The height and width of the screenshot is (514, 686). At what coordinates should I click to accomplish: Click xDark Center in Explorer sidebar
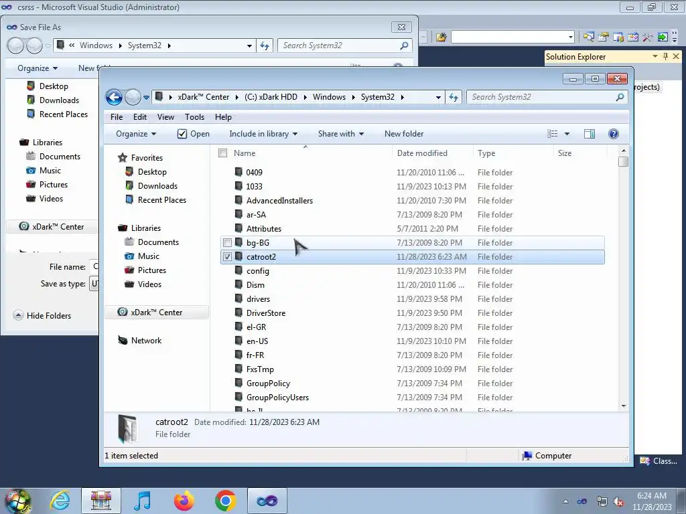[156, 312]
